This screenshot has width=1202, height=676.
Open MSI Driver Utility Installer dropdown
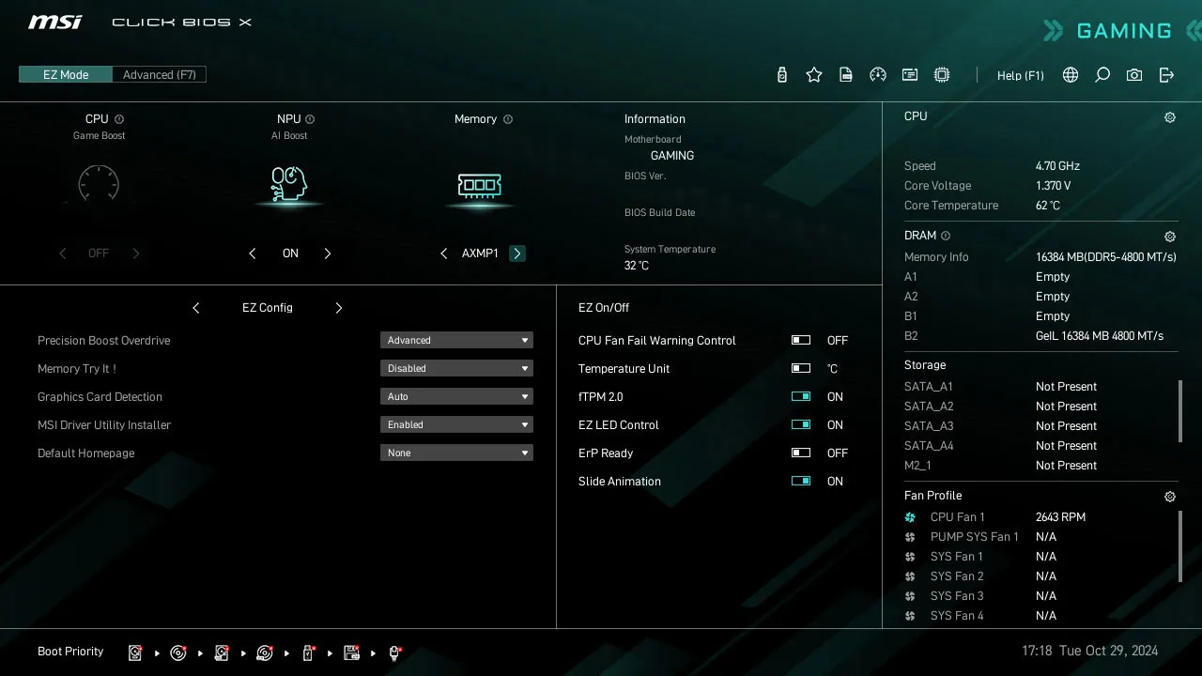coord(456,424)
